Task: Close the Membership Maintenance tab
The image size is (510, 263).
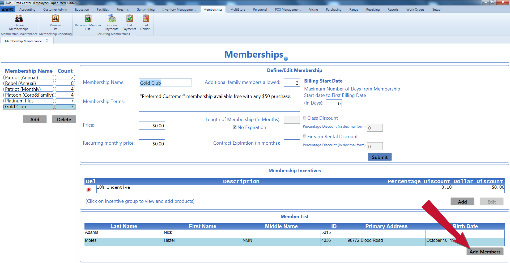Action: [47, 41]
